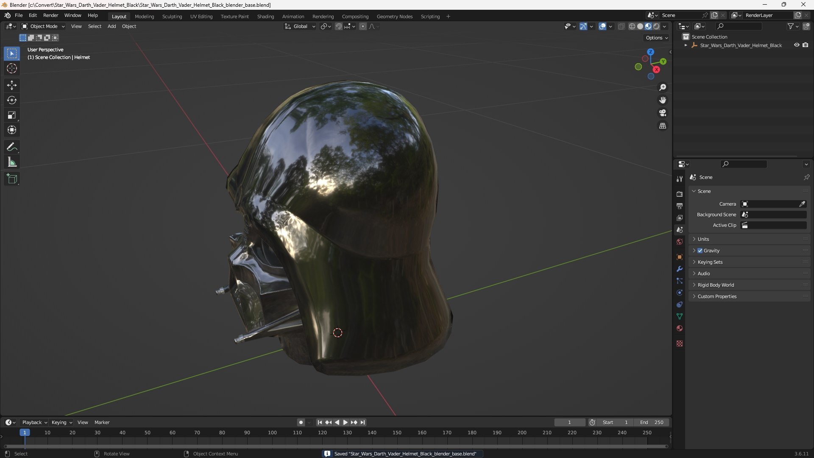Open the Material properties tab
The height and width of the screenshot is (458, 814).
(680, 328)
